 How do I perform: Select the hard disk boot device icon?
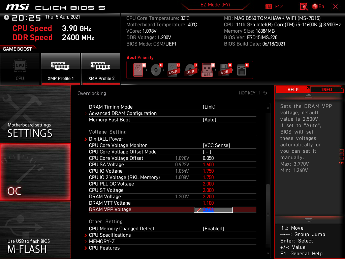coord(139,70)
